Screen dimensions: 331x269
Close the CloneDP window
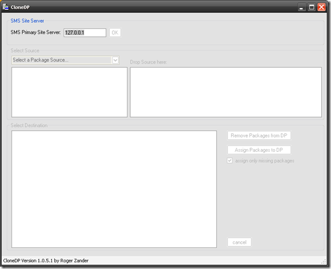coord(322,7)
